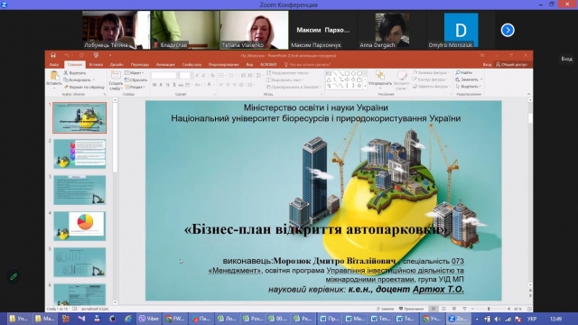
Task: Toggle bold text formatting
Action: tap(154, 85)
